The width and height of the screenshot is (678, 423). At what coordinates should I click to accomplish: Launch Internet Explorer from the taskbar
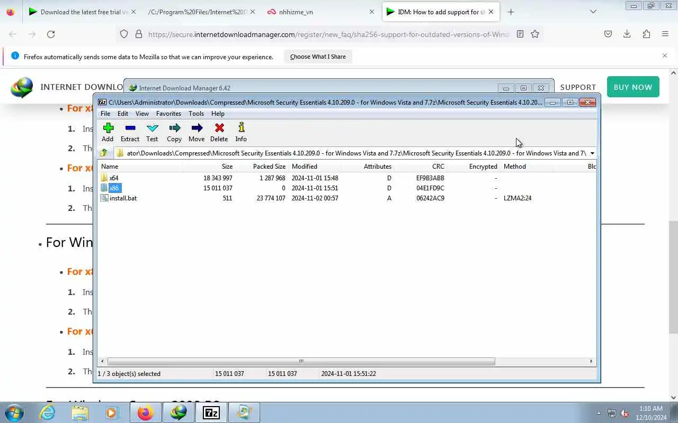(48, 412)
